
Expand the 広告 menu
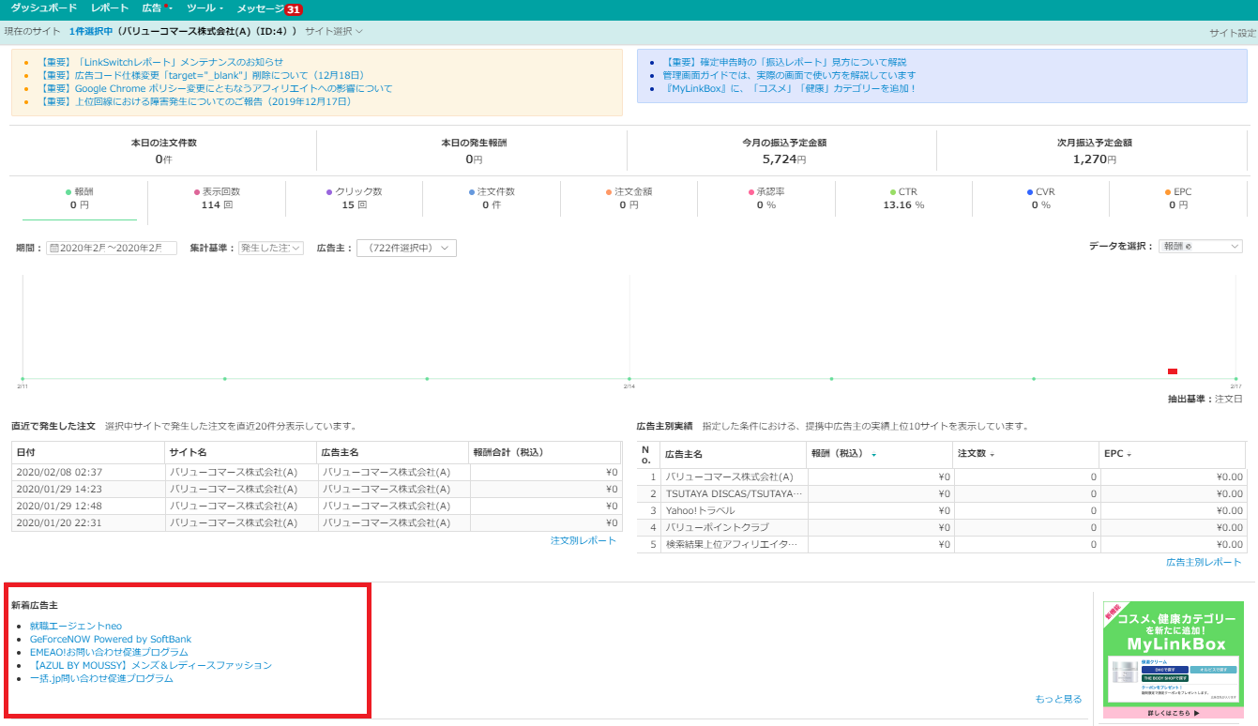[157, 8]
